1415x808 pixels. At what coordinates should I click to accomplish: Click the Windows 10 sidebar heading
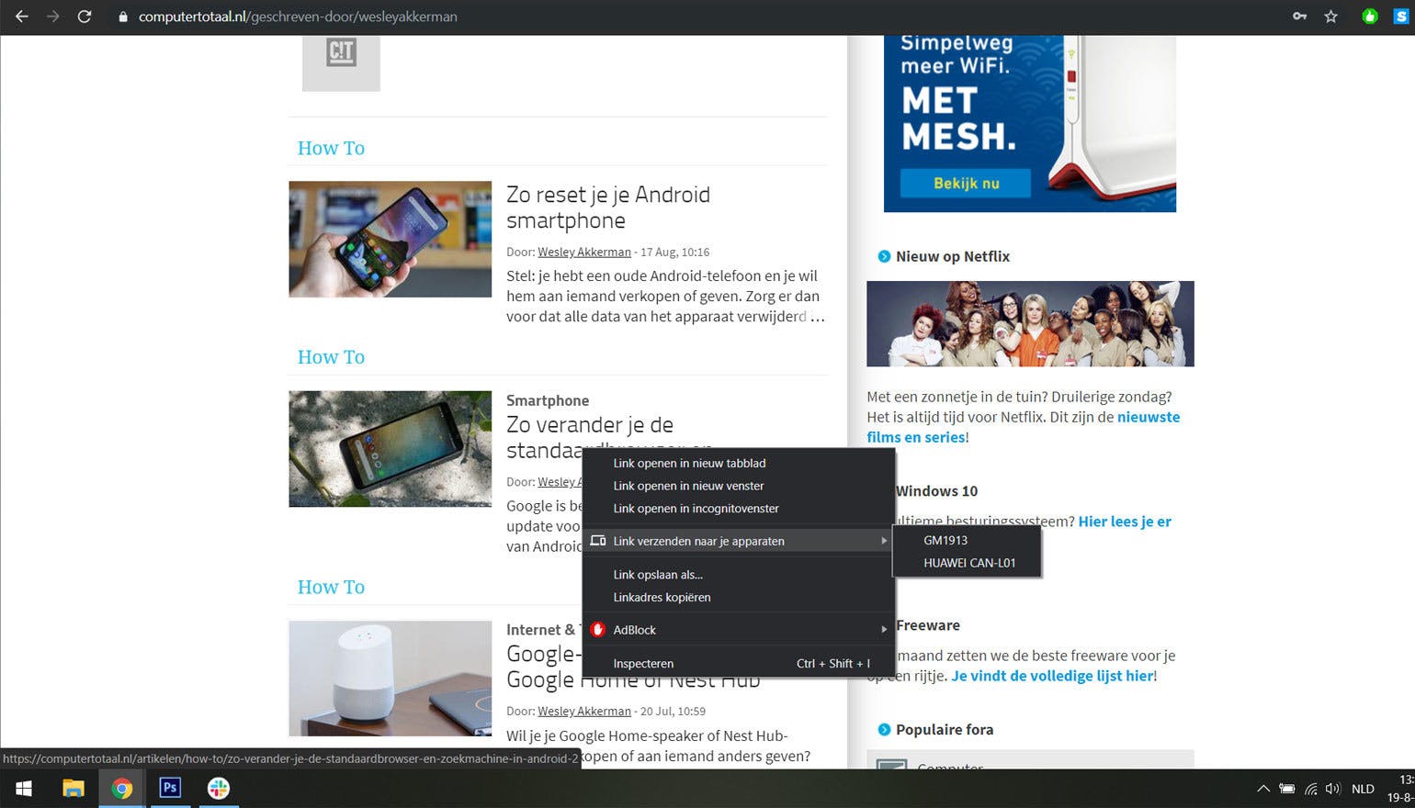[x=936, y=491]
